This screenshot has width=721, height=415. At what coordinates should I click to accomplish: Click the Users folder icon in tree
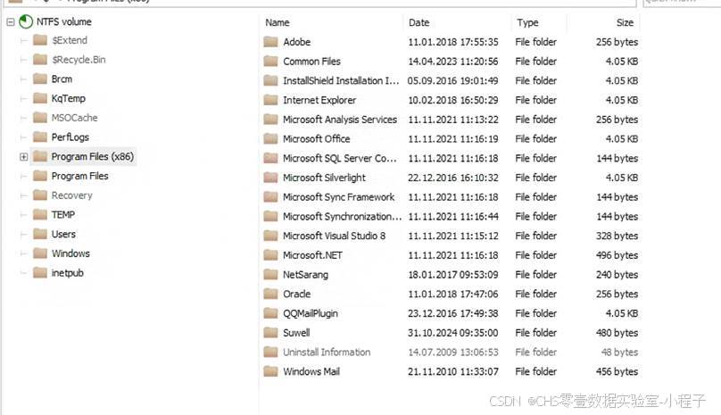click(40, 234)
